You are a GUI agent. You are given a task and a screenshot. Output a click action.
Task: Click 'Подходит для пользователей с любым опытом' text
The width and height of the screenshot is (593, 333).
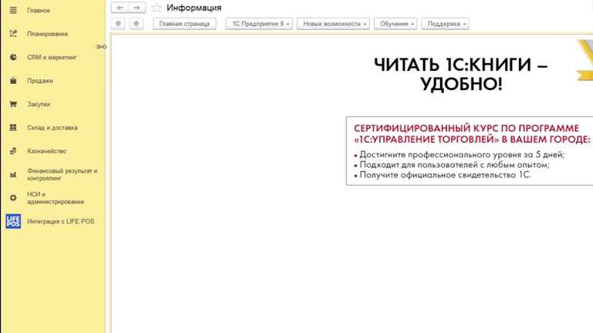pos(455,165)
